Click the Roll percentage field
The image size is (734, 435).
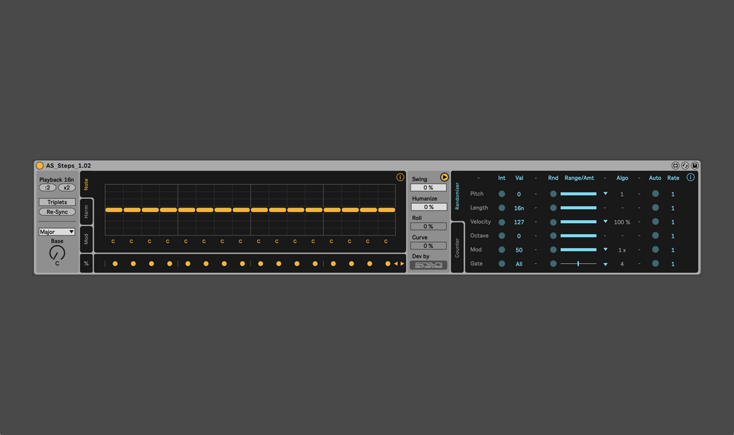point(428,227)
